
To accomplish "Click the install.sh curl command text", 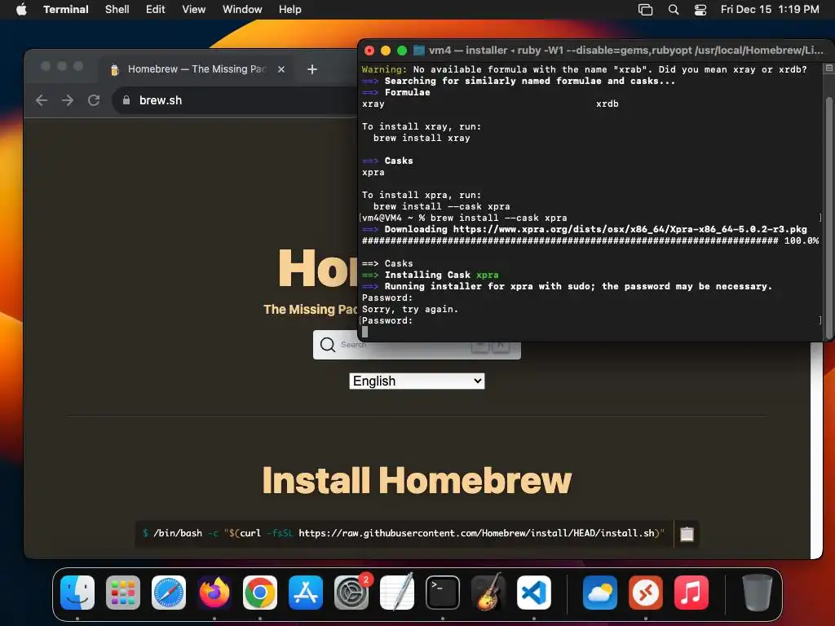I will click(404, 533).
